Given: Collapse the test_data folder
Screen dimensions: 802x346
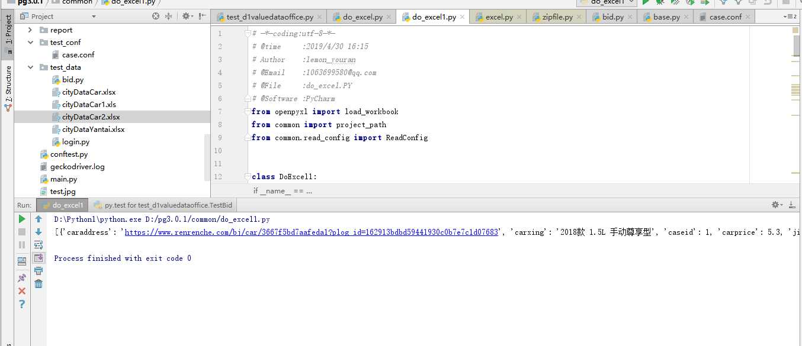Looking at the screenshot, I should (x=30, y=67).
